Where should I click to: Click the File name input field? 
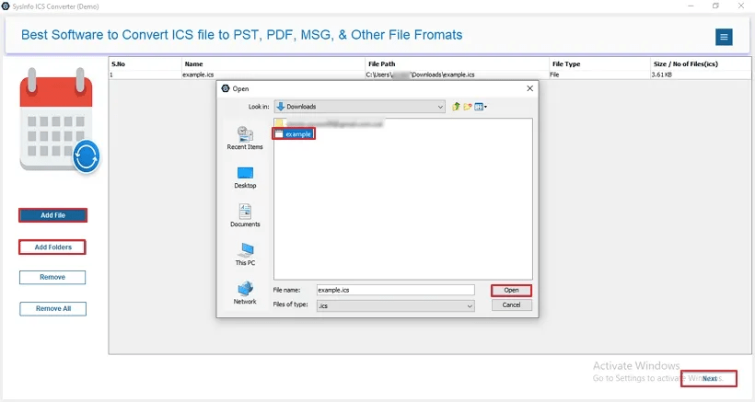(x=395, y=290)
